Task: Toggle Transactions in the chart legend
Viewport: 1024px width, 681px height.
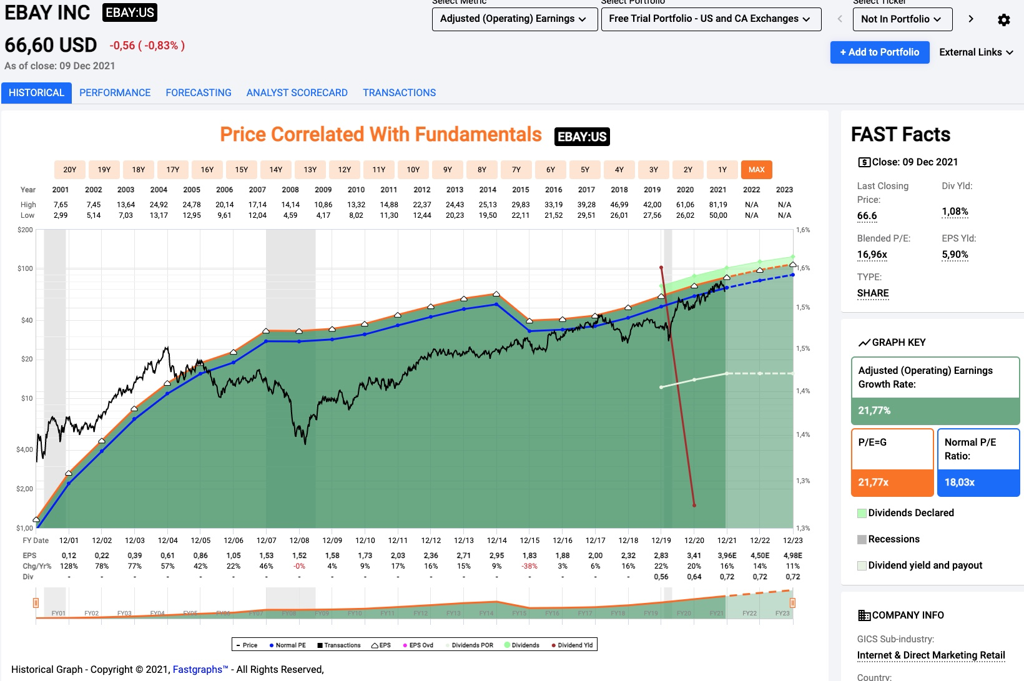Action: (339, 645)
